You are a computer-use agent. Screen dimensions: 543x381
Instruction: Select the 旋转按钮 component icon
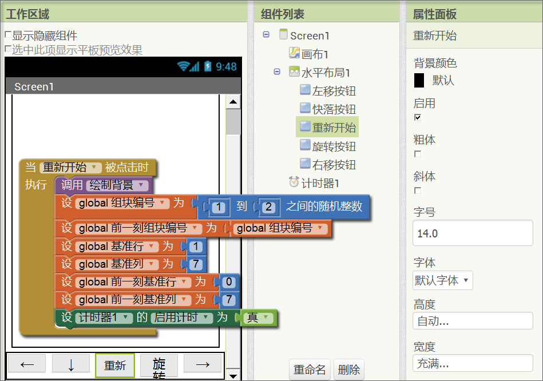click(x=305, y=146)
